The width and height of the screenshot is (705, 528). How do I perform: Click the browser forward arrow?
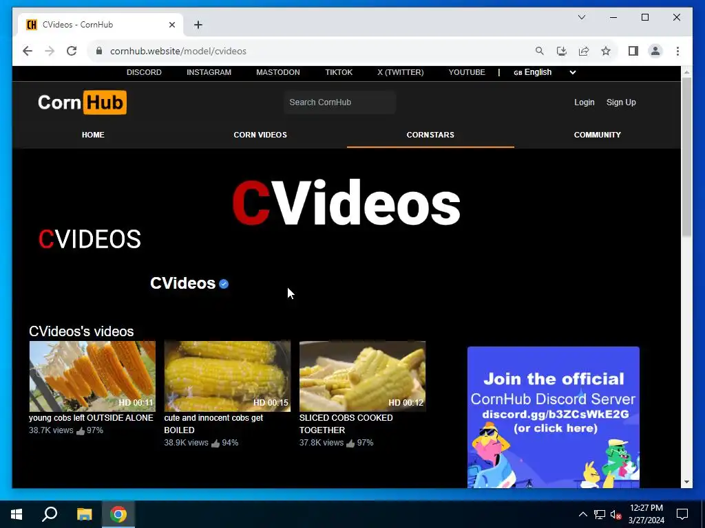pyautogui.click(x=50, y=51)
